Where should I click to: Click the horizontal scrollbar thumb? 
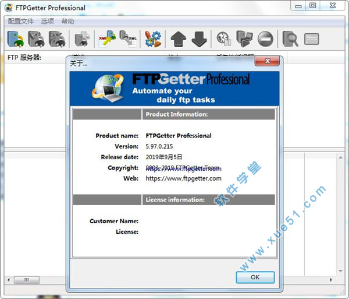27,280
